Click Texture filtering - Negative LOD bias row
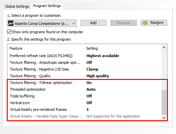Screen dimensions: 176x134 (84, 69)
